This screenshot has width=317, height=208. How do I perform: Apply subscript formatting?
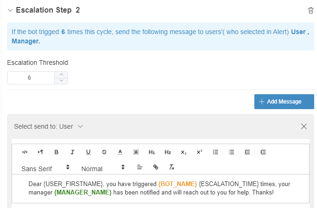[183, 152]
